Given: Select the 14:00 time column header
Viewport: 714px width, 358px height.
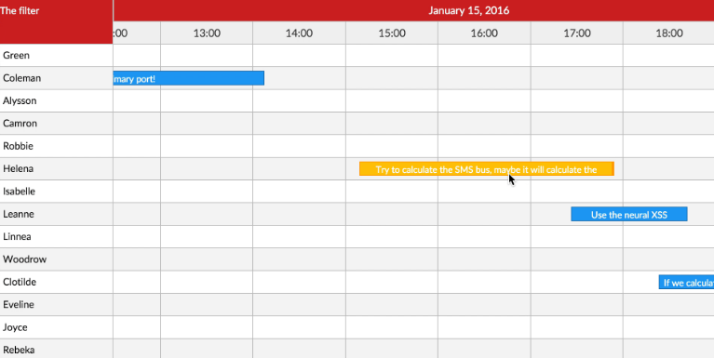Looking at the screenshot, I should (x=299, y=33).
